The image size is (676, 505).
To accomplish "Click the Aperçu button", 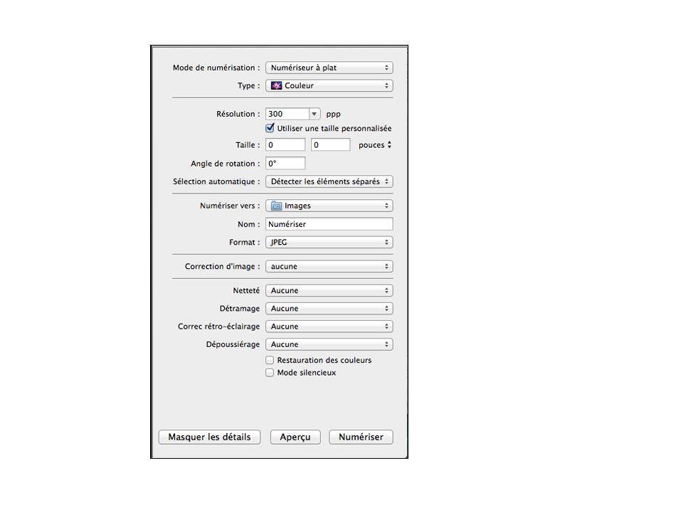I will coord(295,437).
